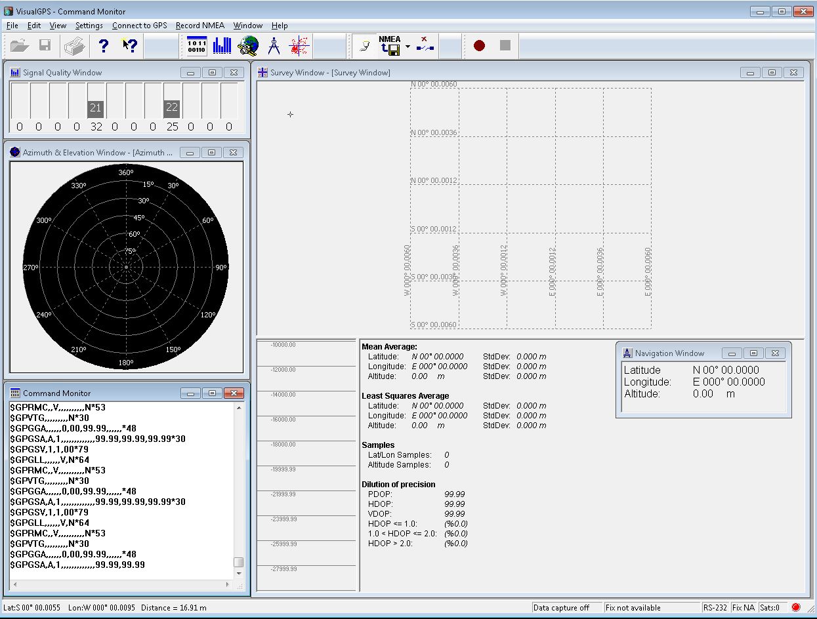Viewport: 817px width, 619px height.
Task: Click signal strength value 25
Action: coord(172,127)
